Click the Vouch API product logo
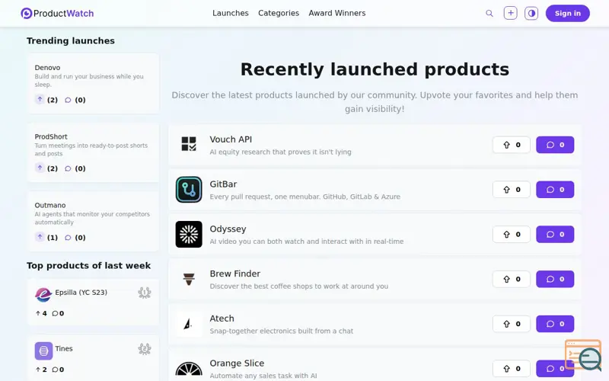609x381 pixels. click(189, 144)
